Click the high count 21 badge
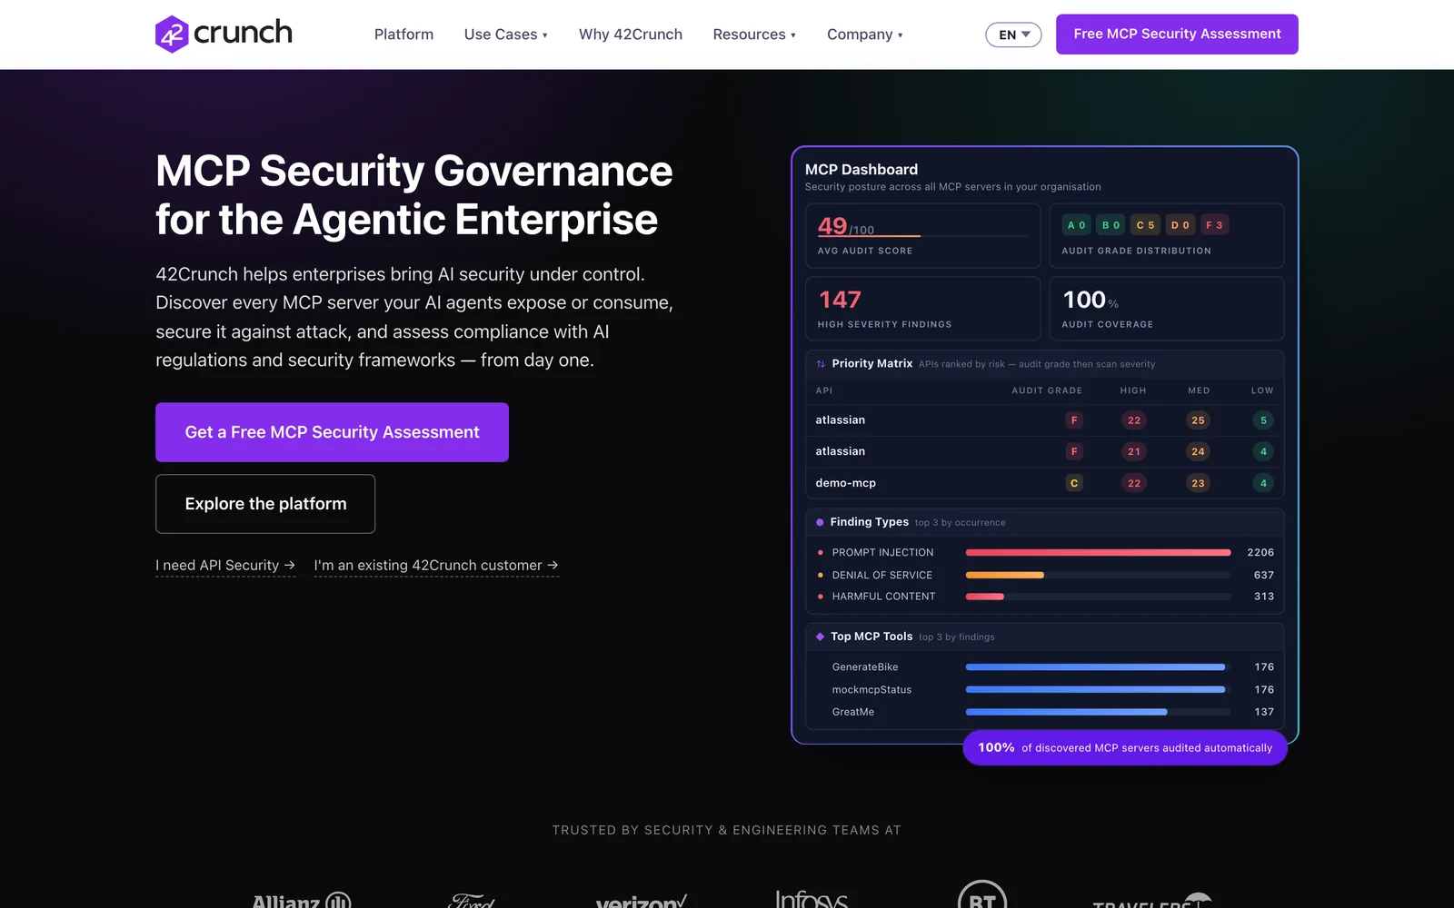 point(1134,451)
